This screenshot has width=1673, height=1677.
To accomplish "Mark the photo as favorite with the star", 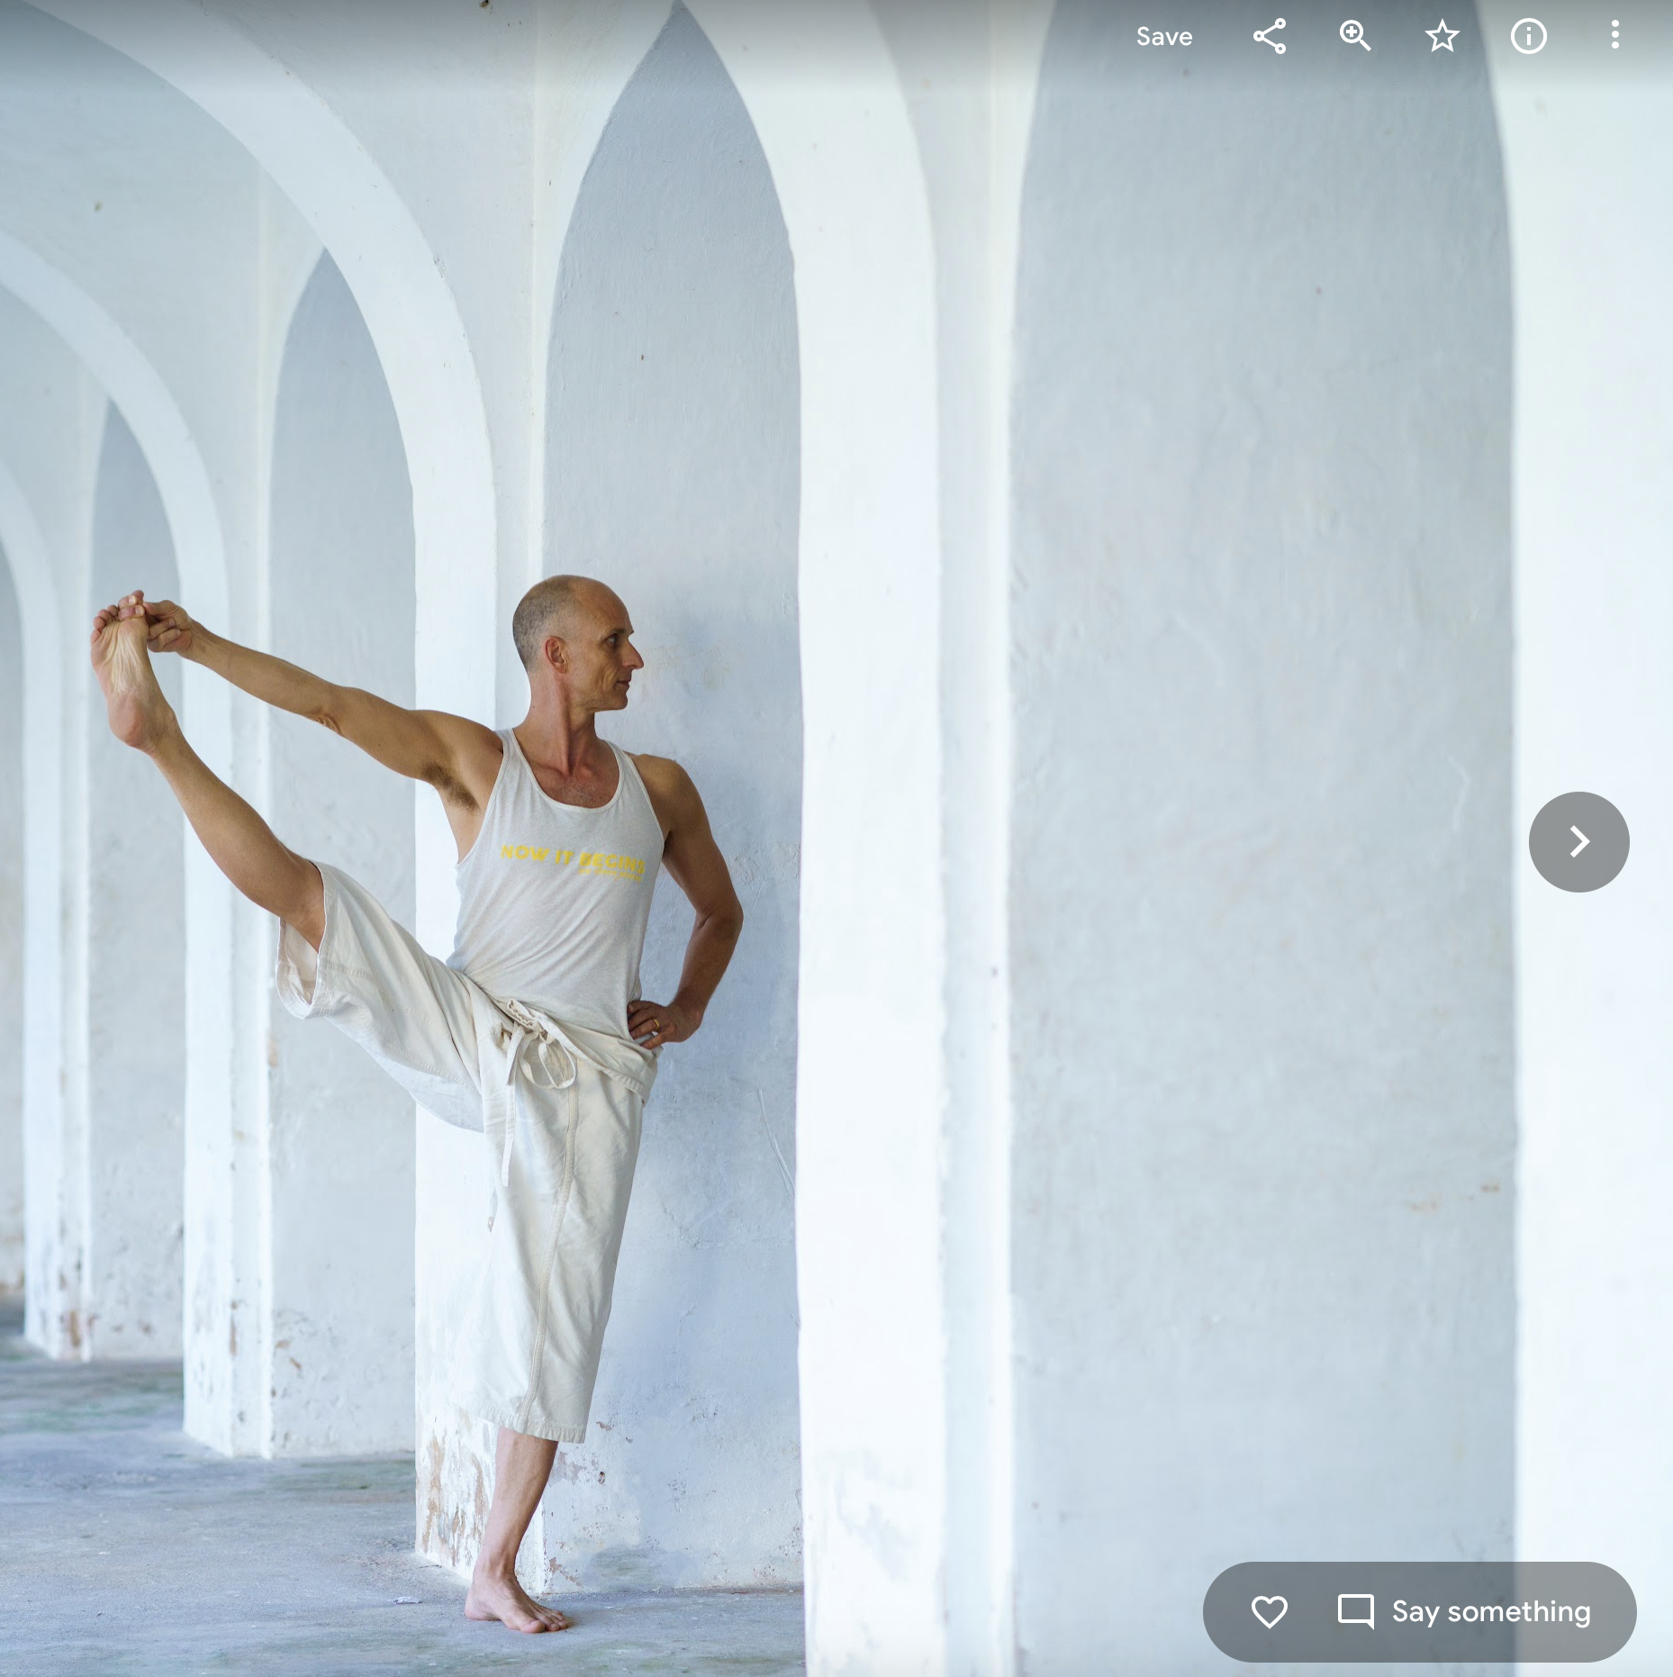I will coord(1442,37).
